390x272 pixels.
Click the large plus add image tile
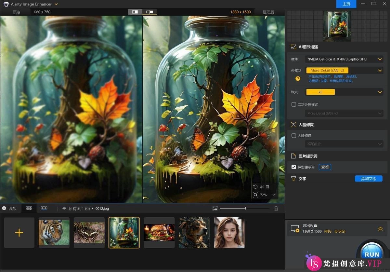[19, 233]
